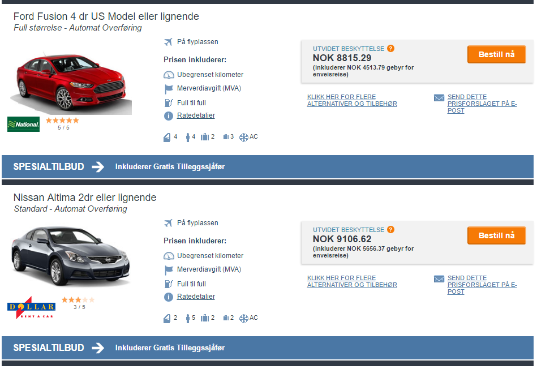Click the passenger icon for Ford Fusion

188,138
